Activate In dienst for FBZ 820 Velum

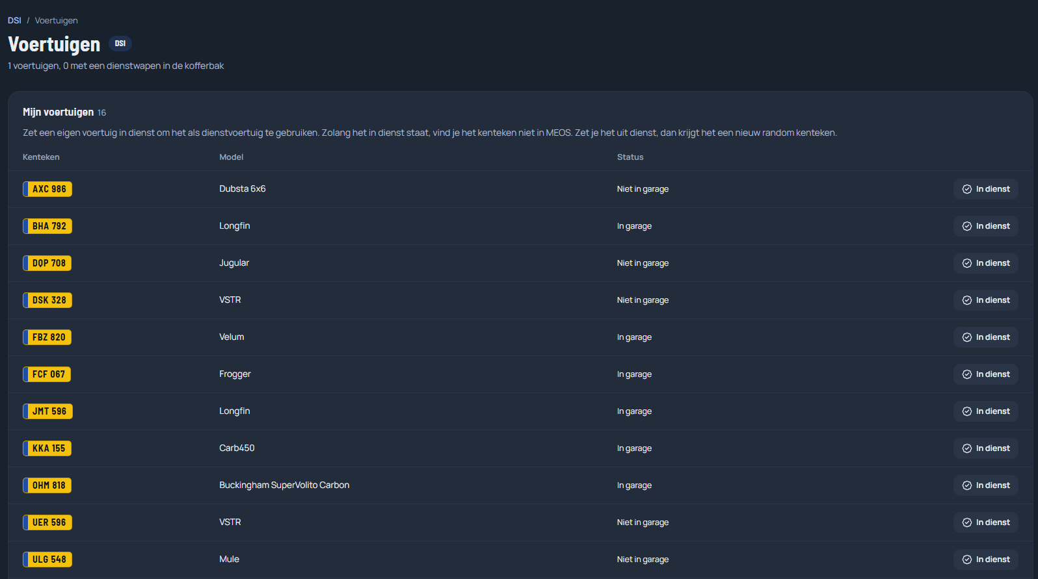[x=986, y=337]
